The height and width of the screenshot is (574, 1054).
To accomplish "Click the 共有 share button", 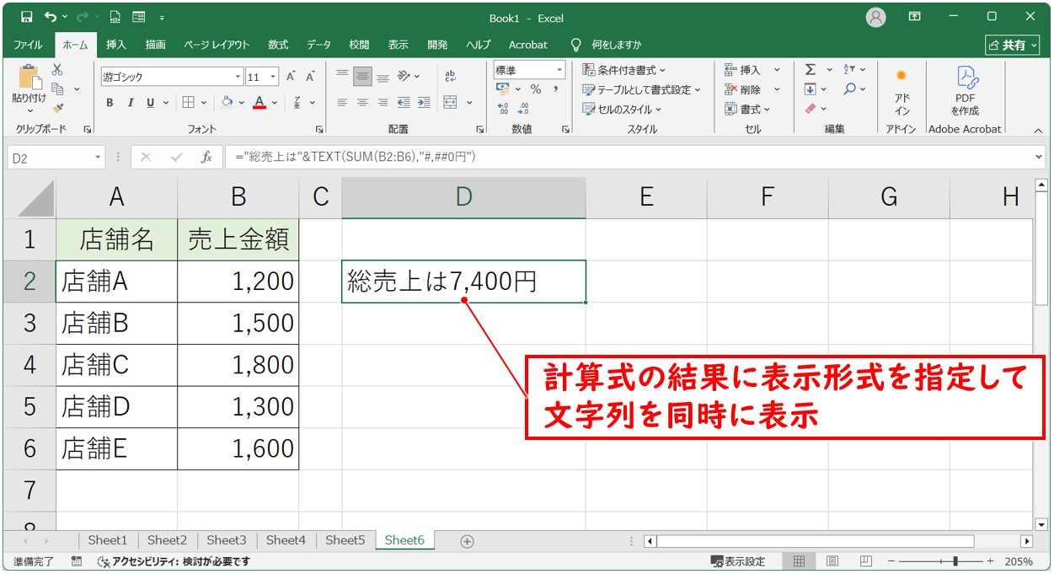I will pos(1012,45).
